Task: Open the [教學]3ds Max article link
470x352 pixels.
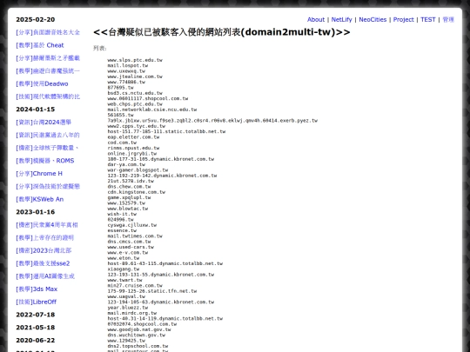Action: pos(37,289)
